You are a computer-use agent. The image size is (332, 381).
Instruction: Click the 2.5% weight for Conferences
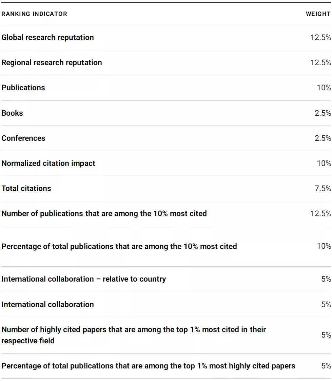[x=323, y=138]
